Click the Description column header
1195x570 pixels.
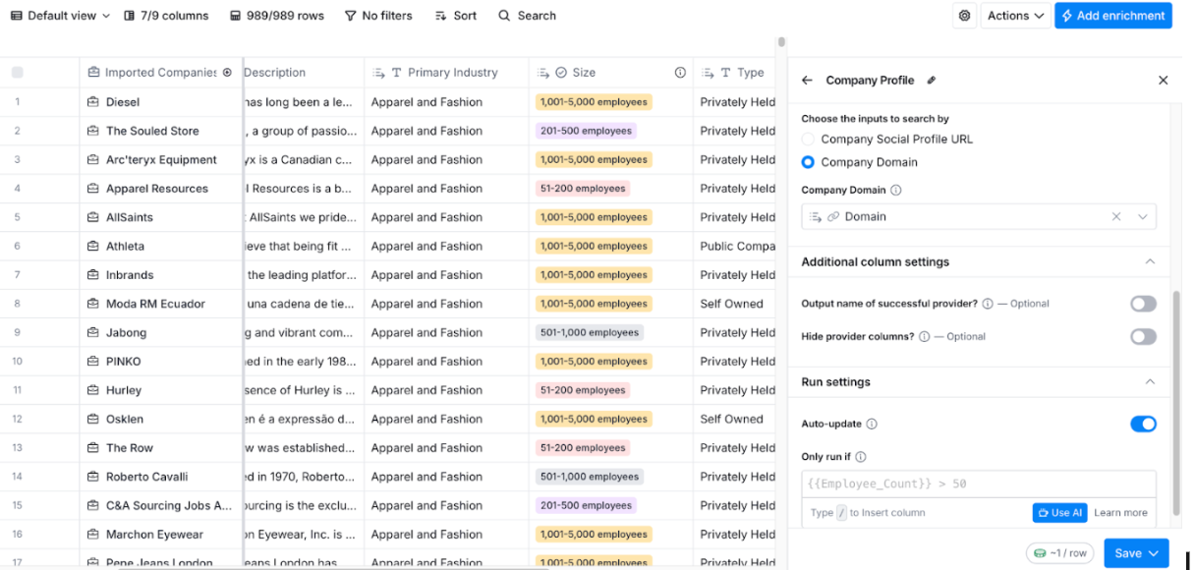303,73
